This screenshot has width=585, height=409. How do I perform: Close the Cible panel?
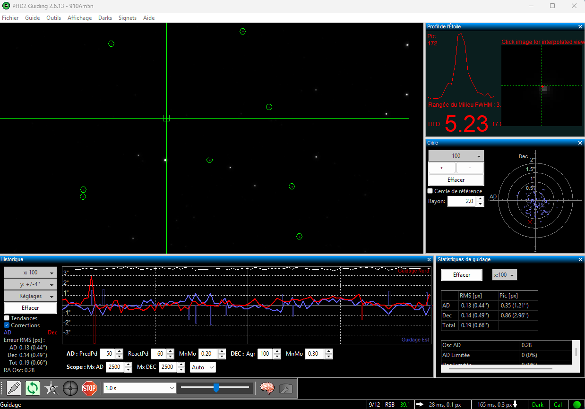point(580,143)
